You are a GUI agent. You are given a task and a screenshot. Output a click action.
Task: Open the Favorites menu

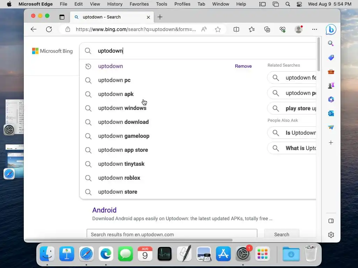click(139, 4)
